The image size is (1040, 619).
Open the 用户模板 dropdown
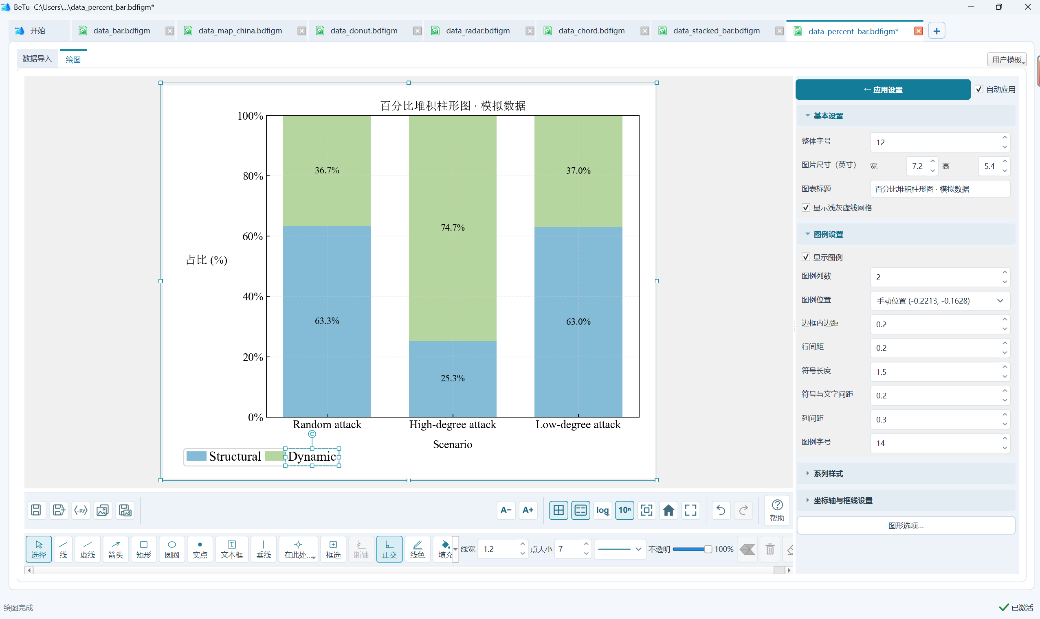click(x=1007, y=60)
